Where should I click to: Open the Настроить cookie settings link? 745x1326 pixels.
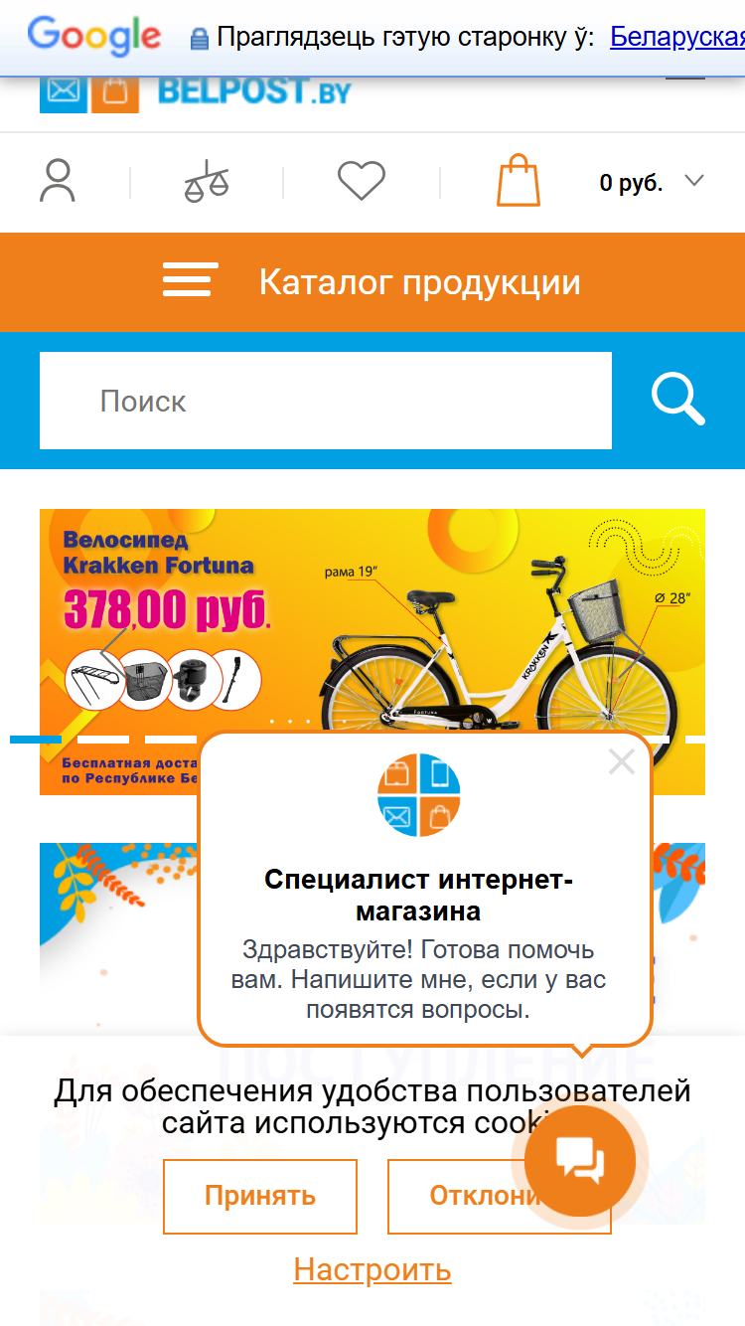click(x=372, y=1269)
